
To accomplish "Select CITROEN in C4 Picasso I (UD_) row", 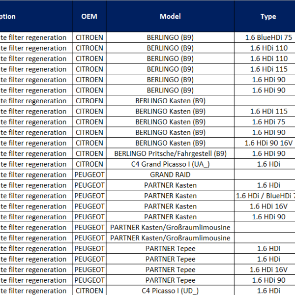I will [x=89, y=290].
